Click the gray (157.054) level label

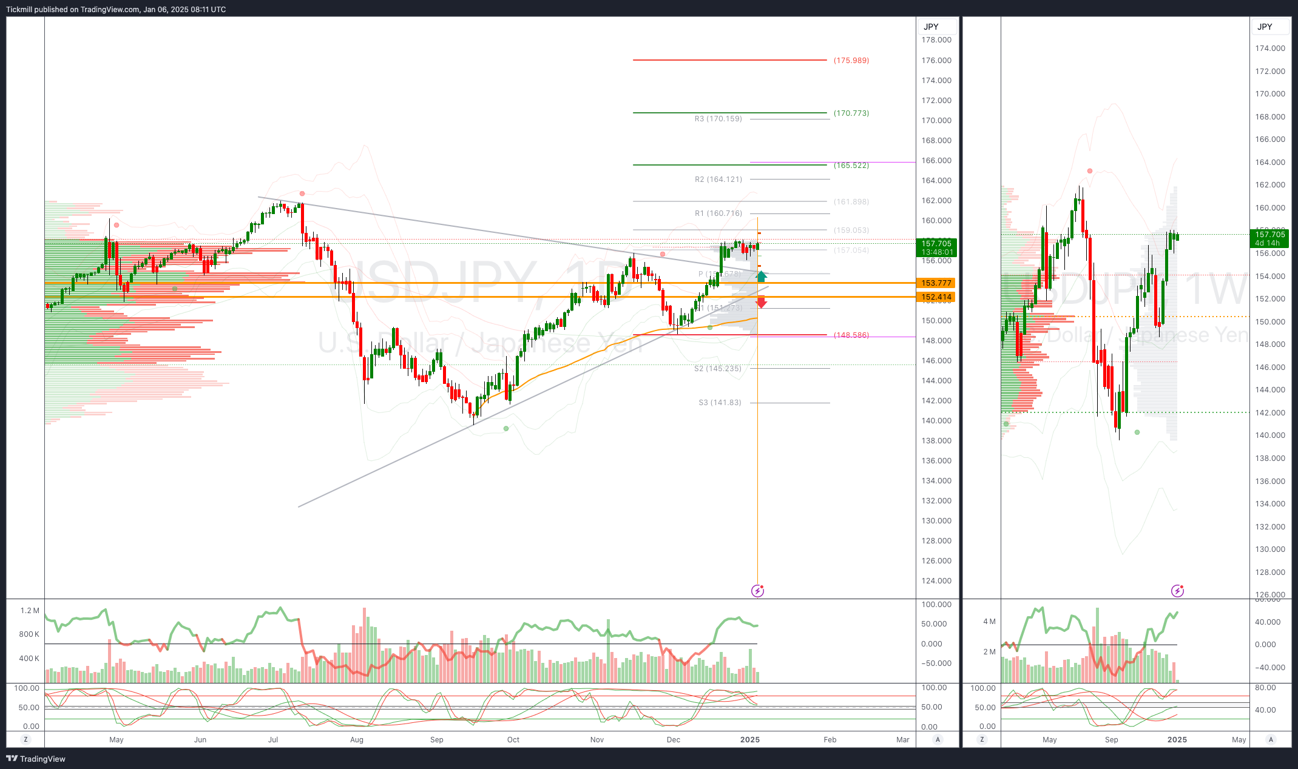pyautogui.click(x=851, y=250)
